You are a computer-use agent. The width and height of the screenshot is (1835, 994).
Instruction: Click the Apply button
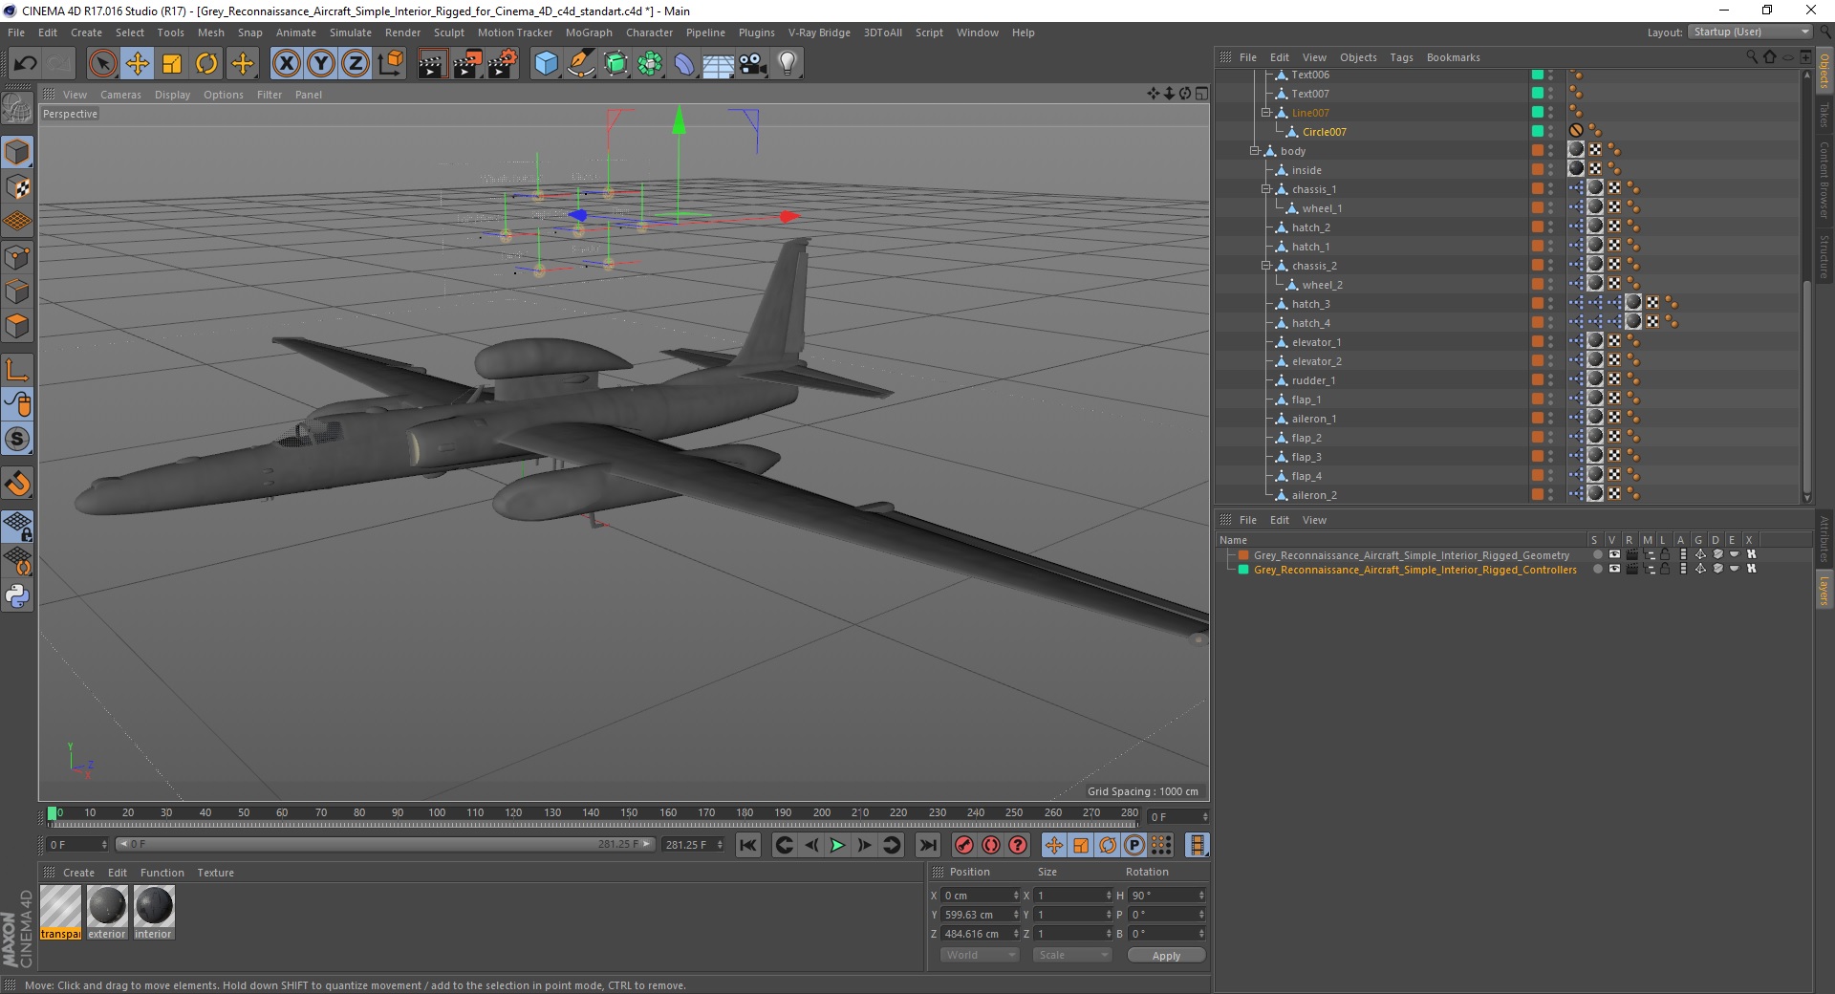coord(1166,955)
